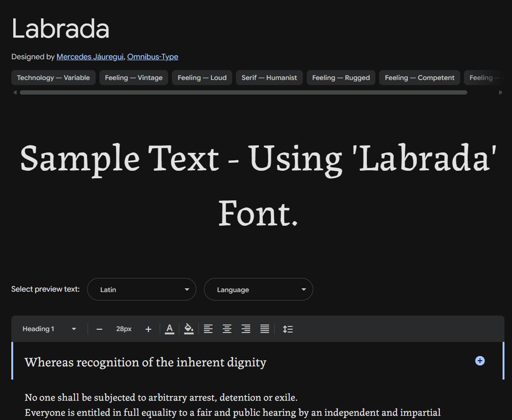The image size is (512, 420).
Task: Align text left
Action: [208, 329]
